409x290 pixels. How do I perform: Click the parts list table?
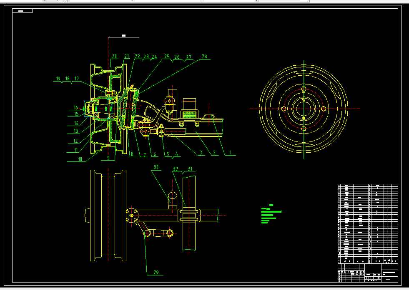pos(368,224)
